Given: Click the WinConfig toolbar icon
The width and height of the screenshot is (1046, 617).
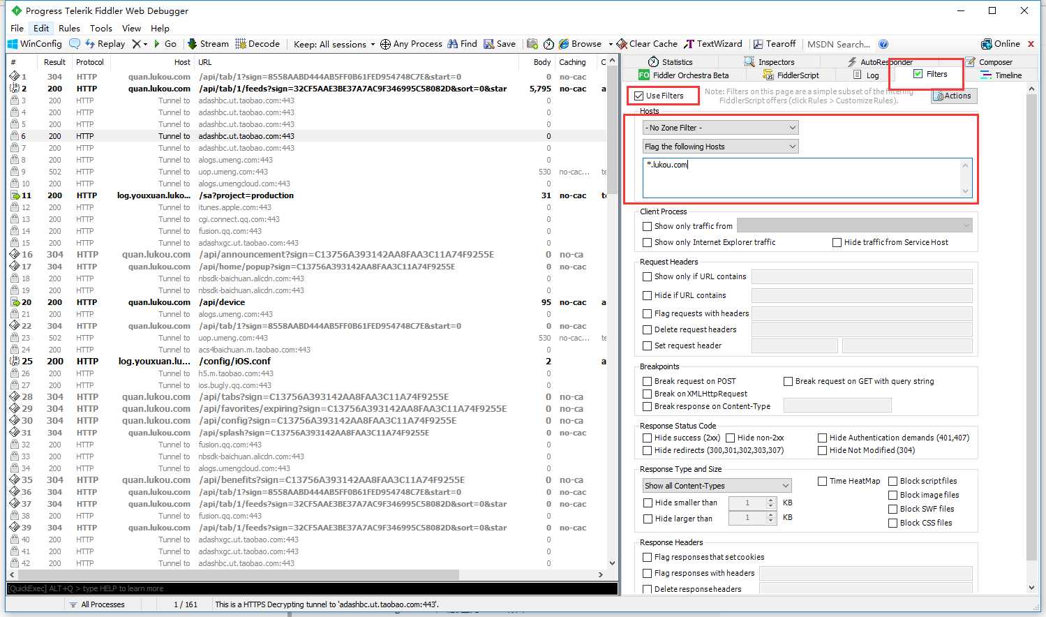Looking at the screenshot, I should [13, 43].
